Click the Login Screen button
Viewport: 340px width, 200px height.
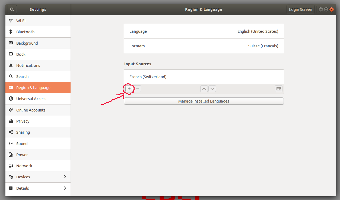tap(300, 9)
